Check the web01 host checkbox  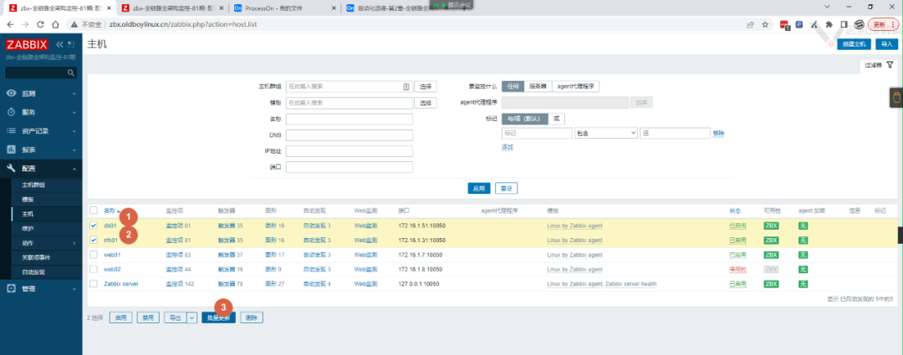tap(94, 254)
